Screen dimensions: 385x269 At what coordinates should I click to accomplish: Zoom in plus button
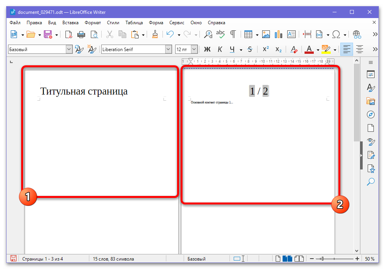pos(357,259)
